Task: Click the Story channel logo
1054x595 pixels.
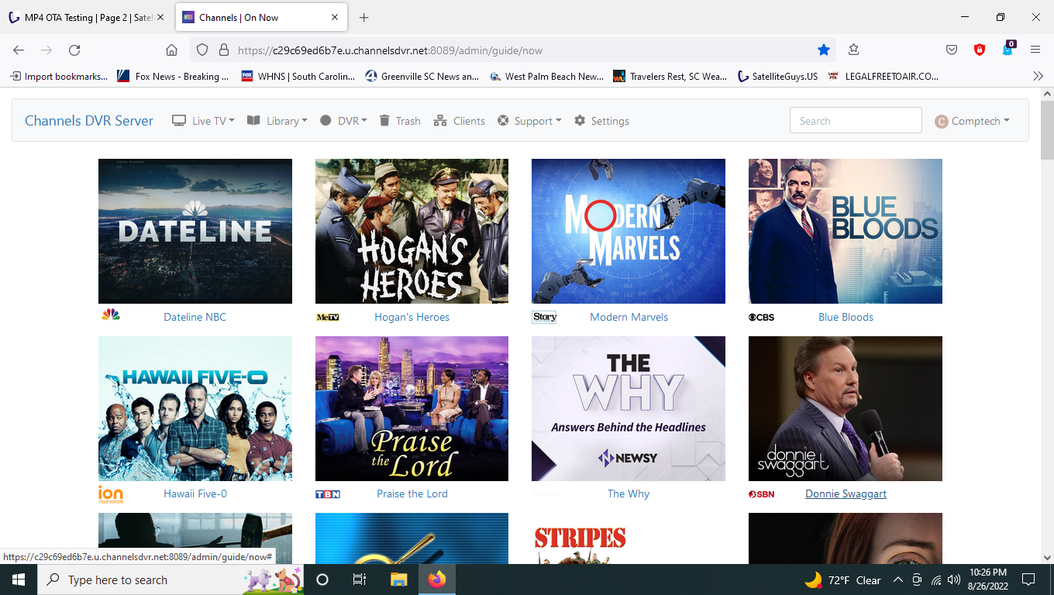Action: pyautogui.click(x=544, y=317)
